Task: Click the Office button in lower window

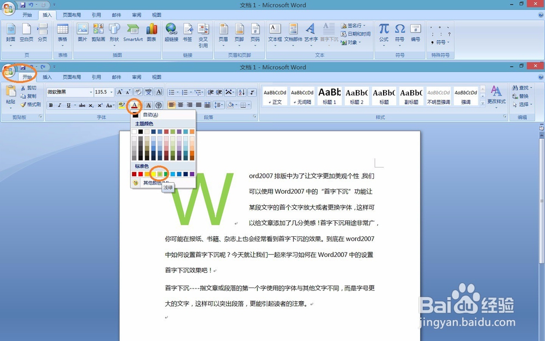Action: [x=9, y=71]
